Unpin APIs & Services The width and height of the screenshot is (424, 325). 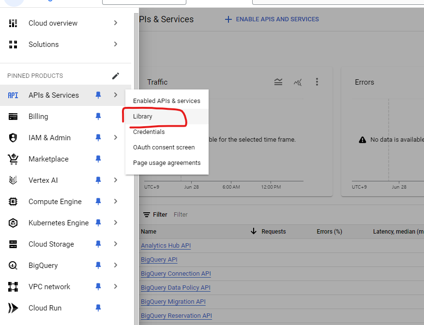click(98, 95)
